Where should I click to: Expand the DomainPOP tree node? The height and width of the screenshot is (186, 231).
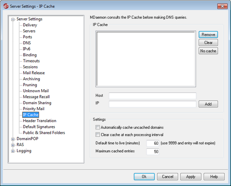tap(13, 139)
